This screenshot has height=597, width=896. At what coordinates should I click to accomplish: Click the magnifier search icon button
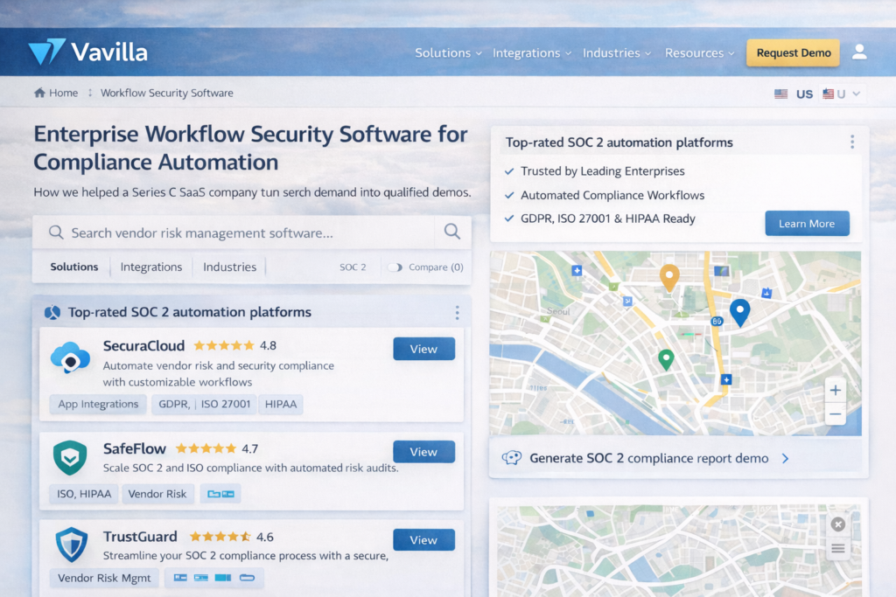click(451, 232)
